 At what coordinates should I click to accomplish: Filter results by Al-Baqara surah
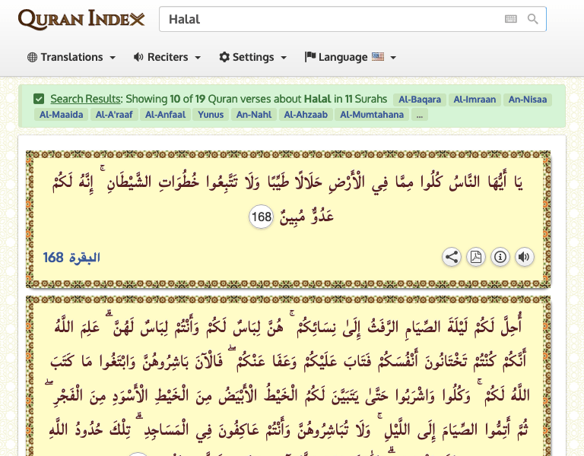pos(419,100)
